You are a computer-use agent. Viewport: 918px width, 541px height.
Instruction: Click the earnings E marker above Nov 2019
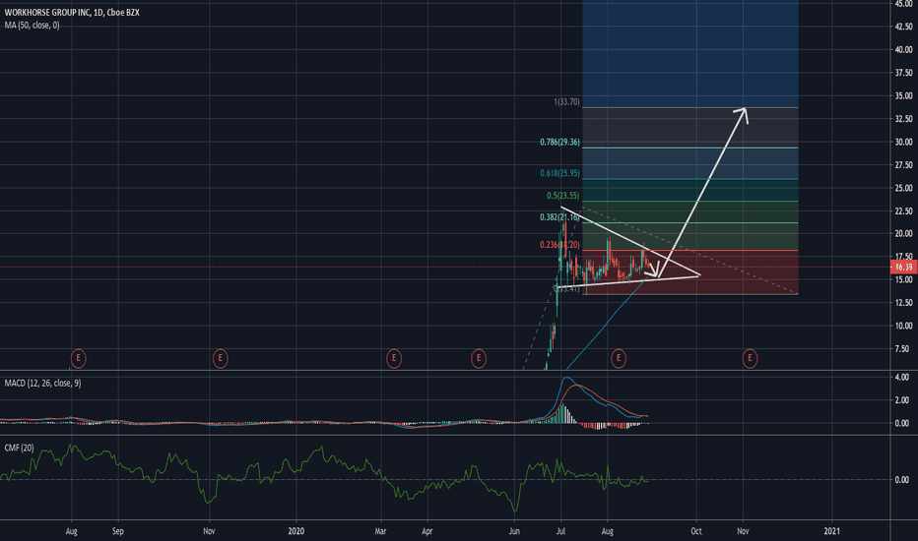[220, 358]
